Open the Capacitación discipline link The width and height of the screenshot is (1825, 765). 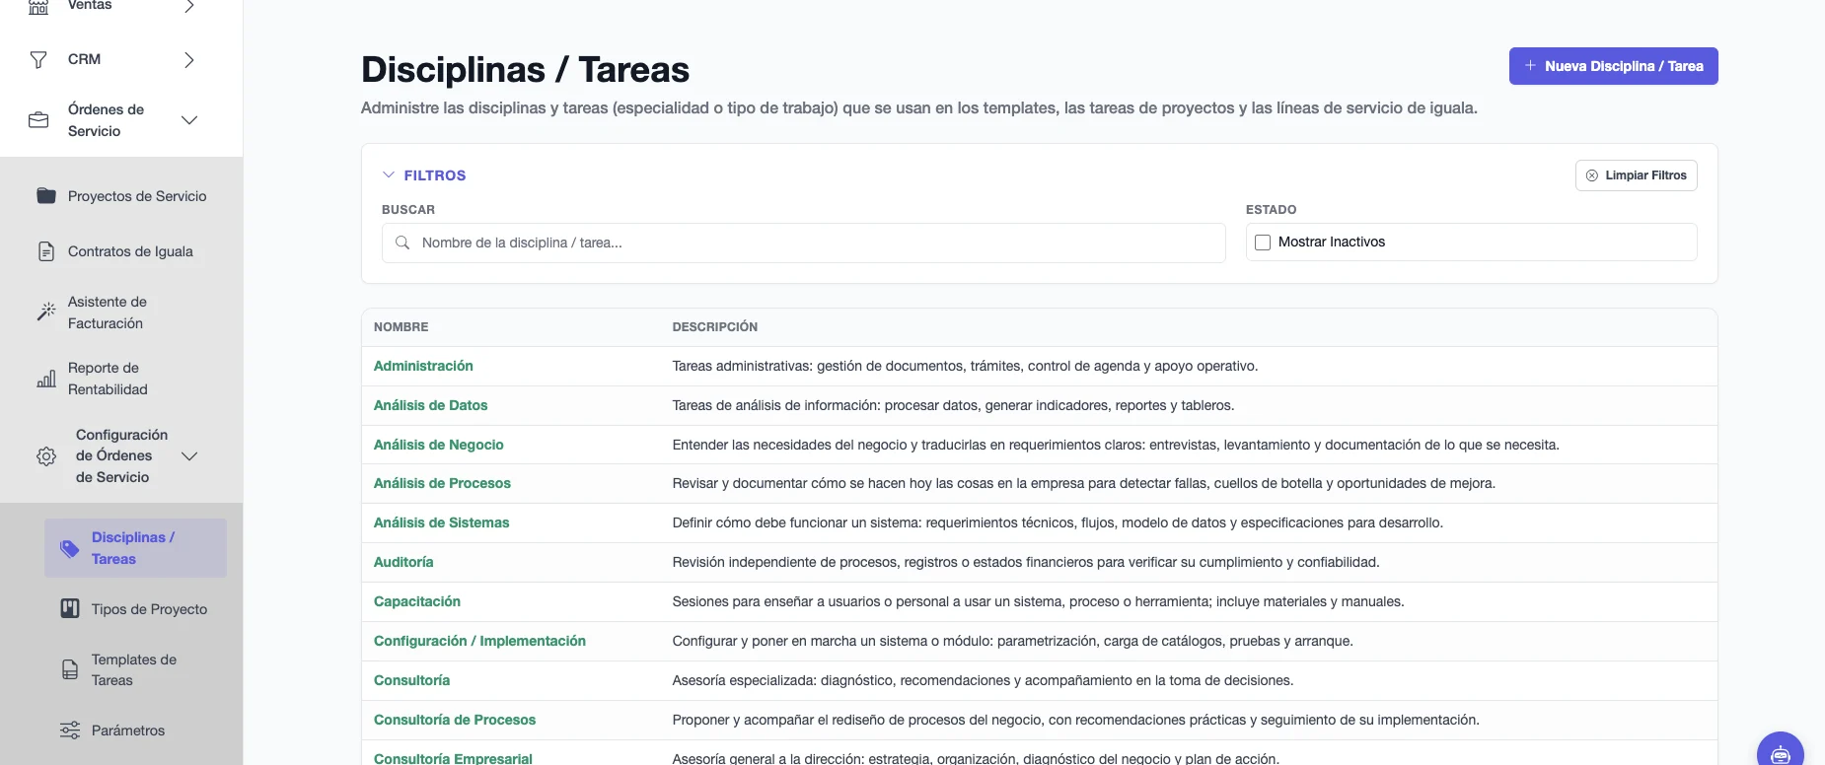click(417, 601)
